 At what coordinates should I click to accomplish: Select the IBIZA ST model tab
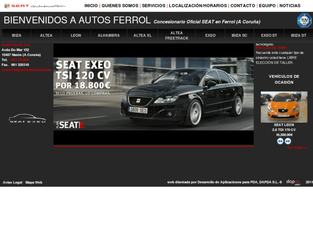point(298,35)
